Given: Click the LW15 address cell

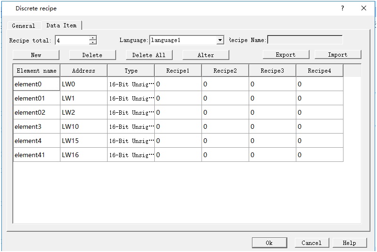Looking at the screenshot, I should [84, 141].
